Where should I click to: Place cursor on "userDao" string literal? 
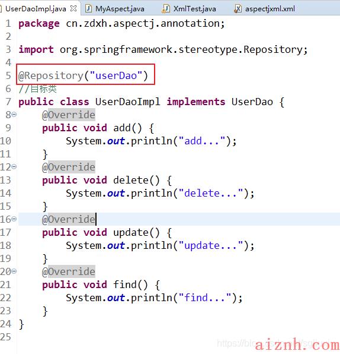tap(116, 75)
